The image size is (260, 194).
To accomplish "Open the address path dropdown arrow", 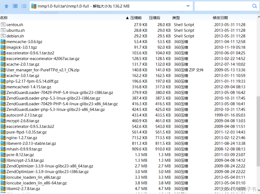I will [x=188, y=6].
